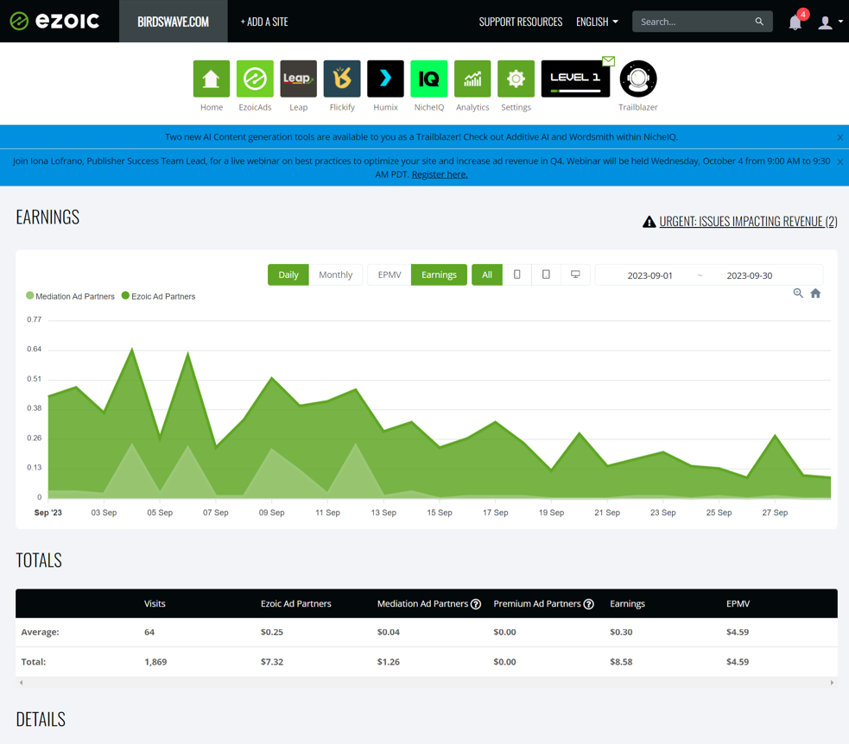Filter chart by mobile phone device
This screenshot has width=849, height=744.
(x=517, y=274)
